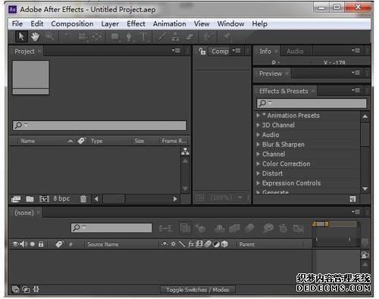Select the Pan Behind tool
The width and height of the screenshot is (379, 299).
[x=98, y=37]
